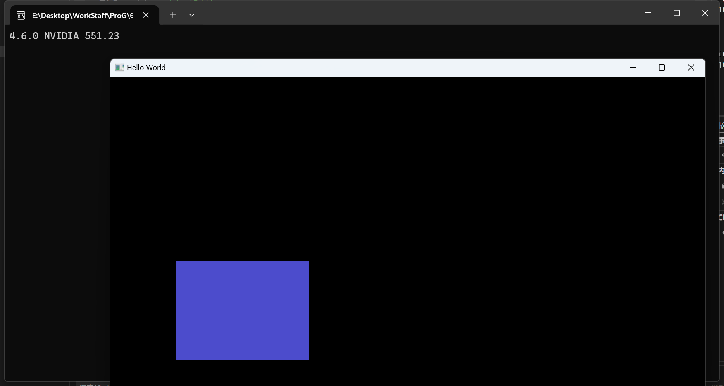Click the minimize icon of the terminal window
The width and height of the screenshot is (724, 386).
648,13
